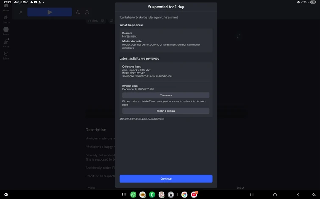The height and width of the screenshot is (199, 320).
Task: Tap the round icon in taskbar left corner
Action: (x=6, y=194)
